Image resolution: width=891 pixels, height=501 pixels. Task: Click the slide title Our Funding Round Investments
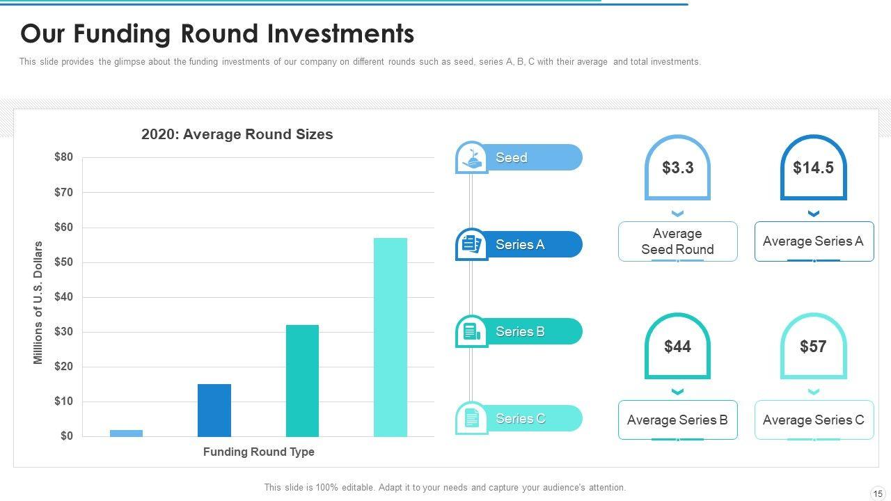point(217,33)
